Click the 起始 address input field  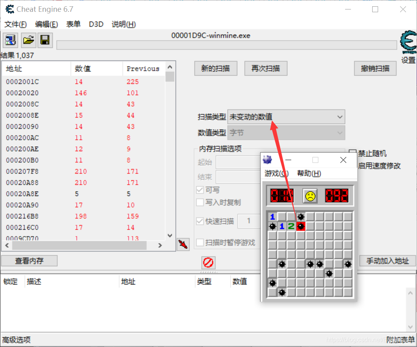click(x=239, y=162)
